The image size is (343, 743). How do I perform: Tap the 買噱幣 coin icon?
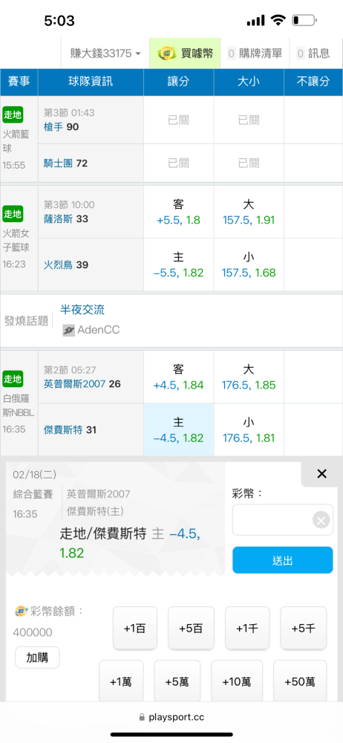click(166, 53)
